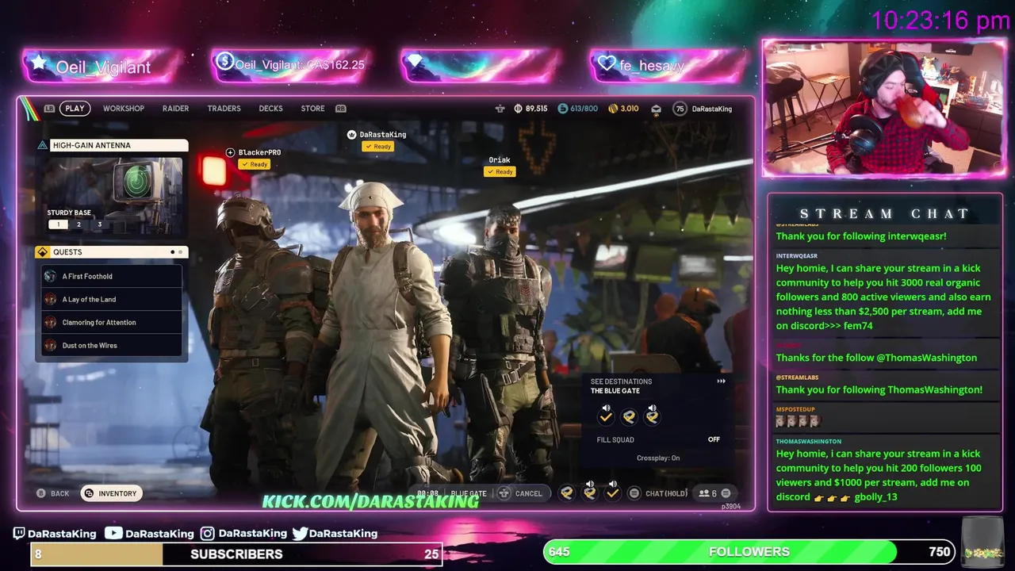The image size is (1015, 571).
Task: Click the middle squad emblem in destination panel
Action: click(x=629, y=416)
